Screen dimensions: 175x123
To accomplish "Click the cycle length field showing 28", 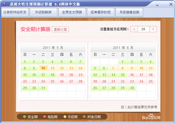I will [144, 29].
